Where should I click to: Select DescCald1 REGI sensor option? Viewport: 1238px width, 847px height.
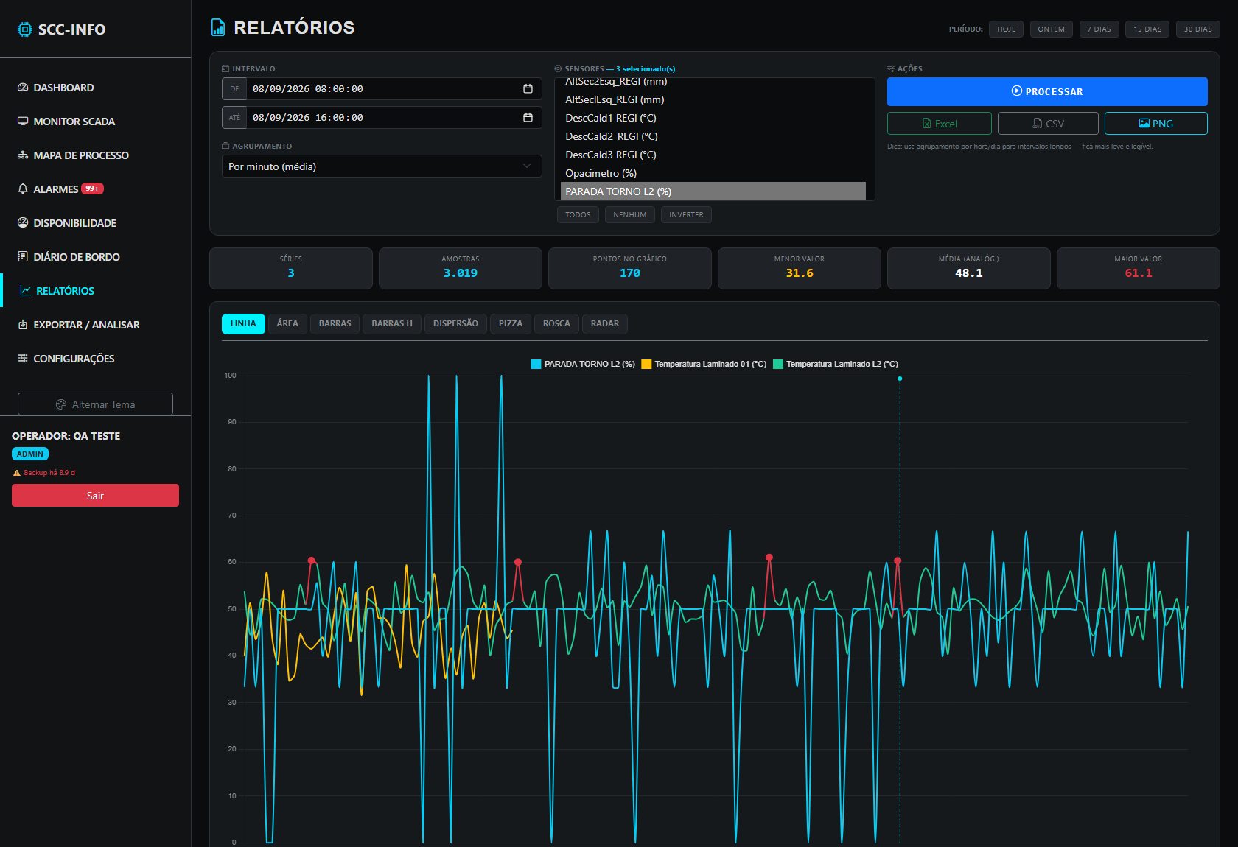click(713, 118)
